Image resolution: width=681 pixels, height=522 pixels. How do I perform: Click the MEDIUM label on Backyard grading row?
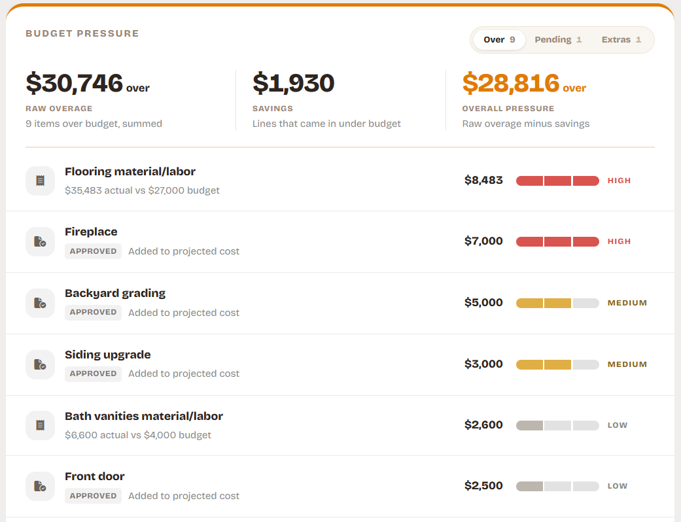pos(627,303)
